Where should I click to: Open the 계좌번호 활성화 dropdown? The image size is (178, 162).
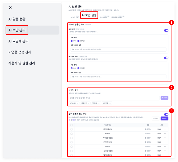tap(165, 134)
